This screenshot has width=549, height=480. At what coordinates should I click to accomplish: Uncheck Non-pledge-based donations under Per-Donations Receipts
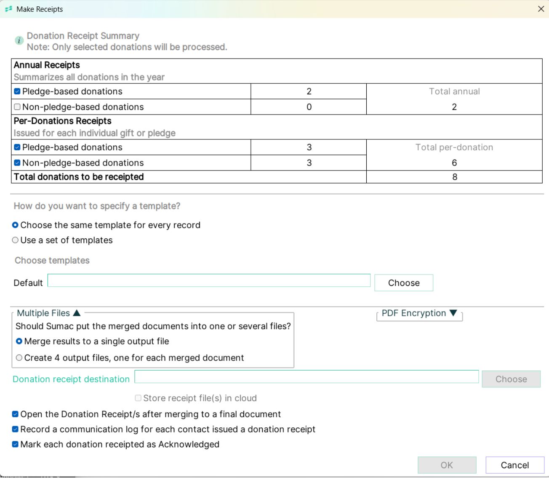(x=17, y=163)
